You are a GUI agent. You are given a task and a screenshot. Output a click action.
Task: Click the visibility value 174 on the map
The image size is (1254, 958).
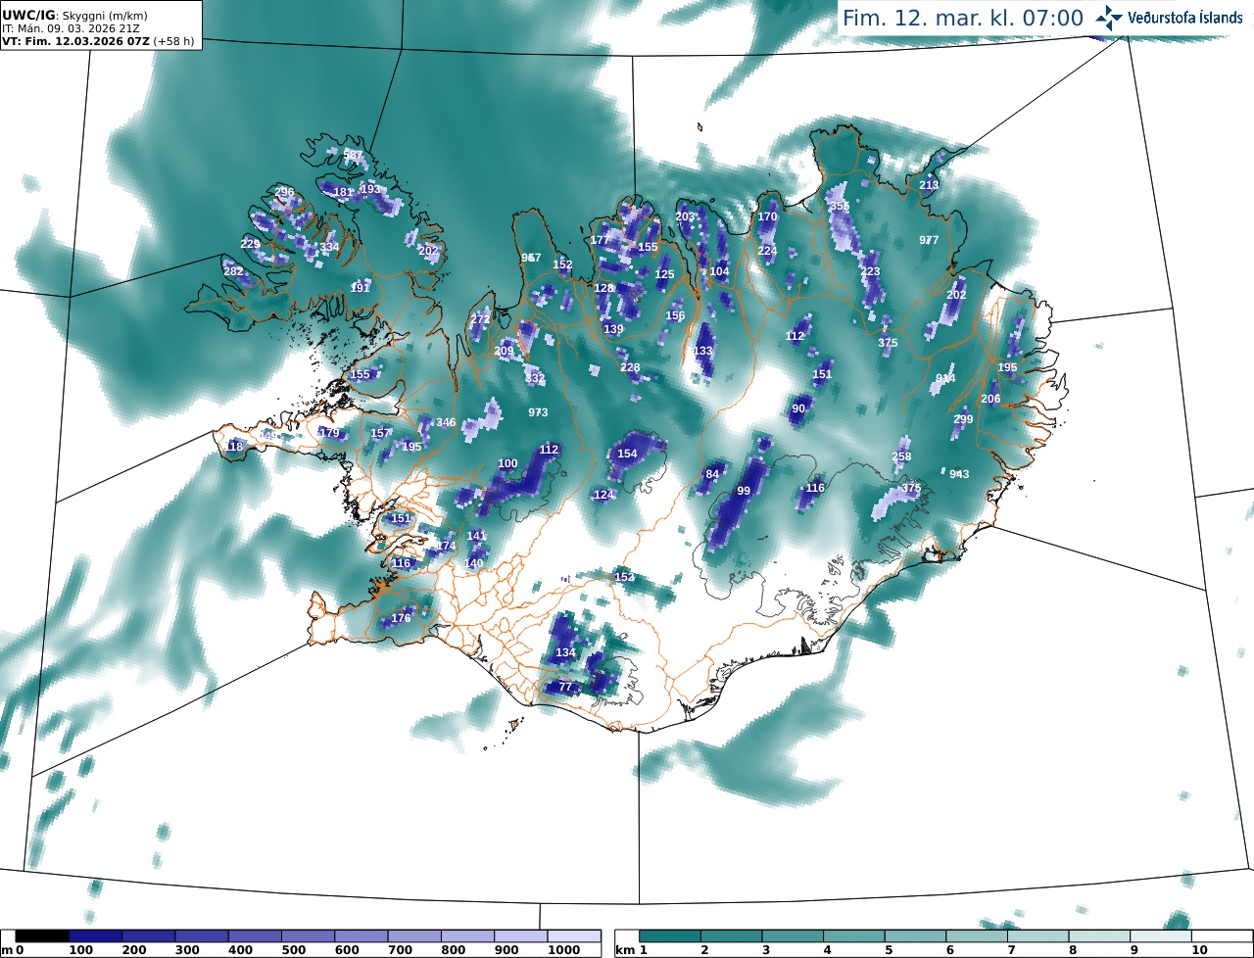[x=446, y=547]
